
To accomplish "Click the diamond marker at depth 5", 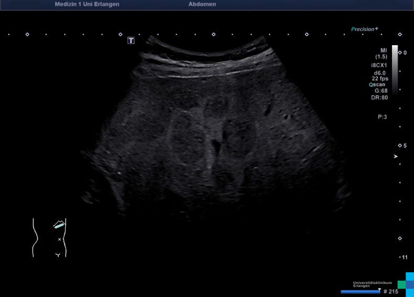I will (400, 145).
